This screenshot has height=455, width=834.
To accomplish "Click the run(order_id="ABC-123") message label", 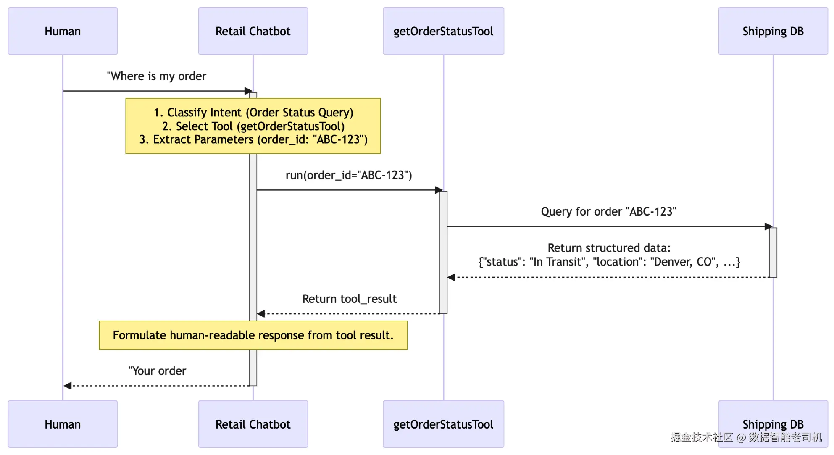I will [349, 175].
